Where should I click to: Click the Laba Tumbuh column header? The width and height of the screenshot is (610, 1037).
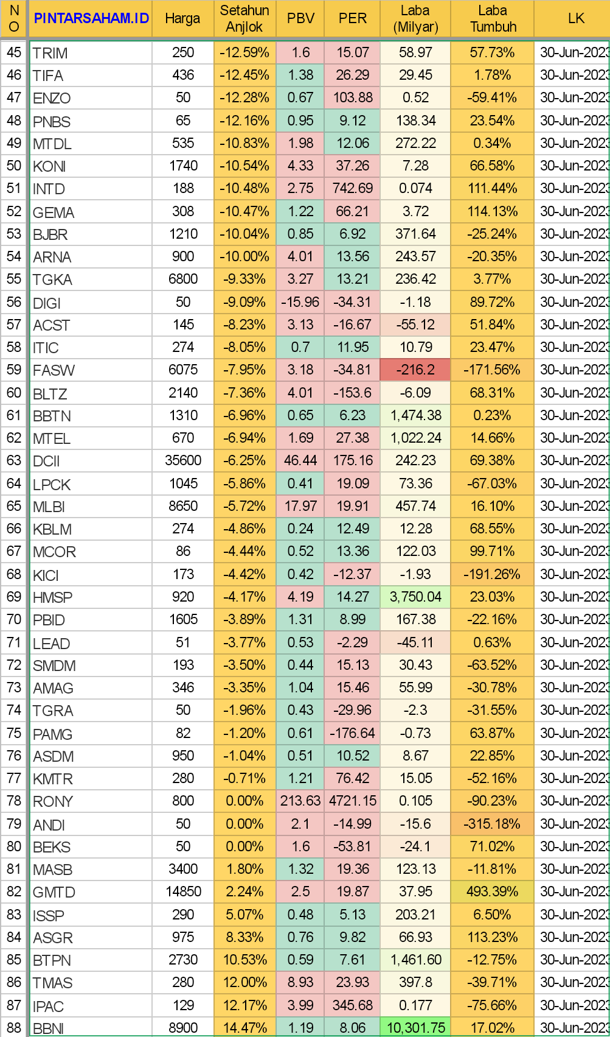[493, 18]
